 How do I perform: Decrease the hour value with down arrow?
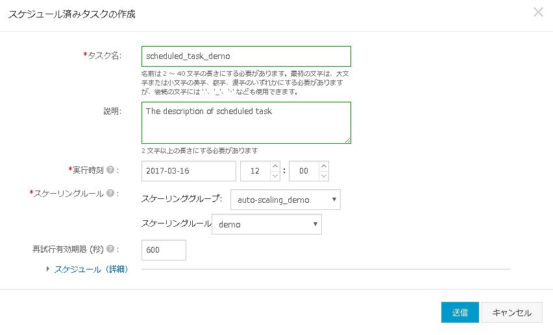click(x=275, y=176)
